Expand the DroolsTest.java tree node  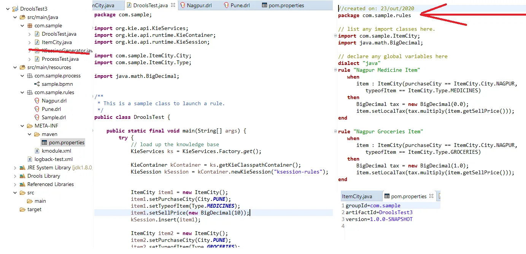pos(30,34)
